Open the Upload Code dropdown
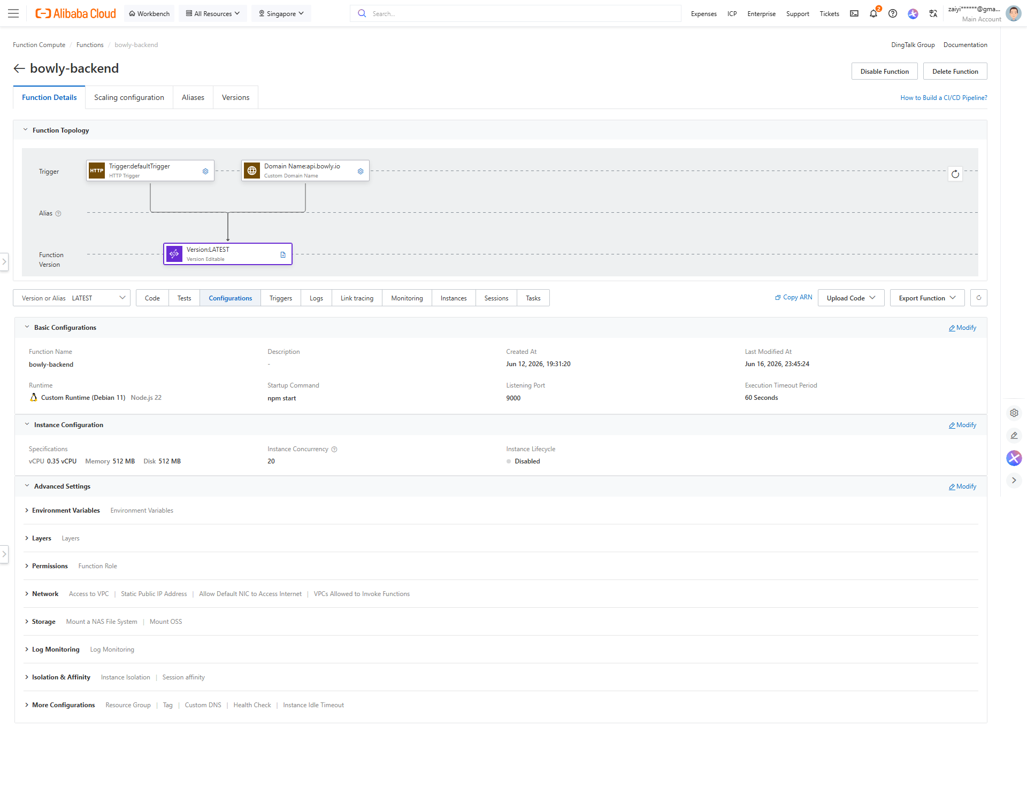Image resolution: width=1027 pixels, height=789 pixels. click(851, 298)
